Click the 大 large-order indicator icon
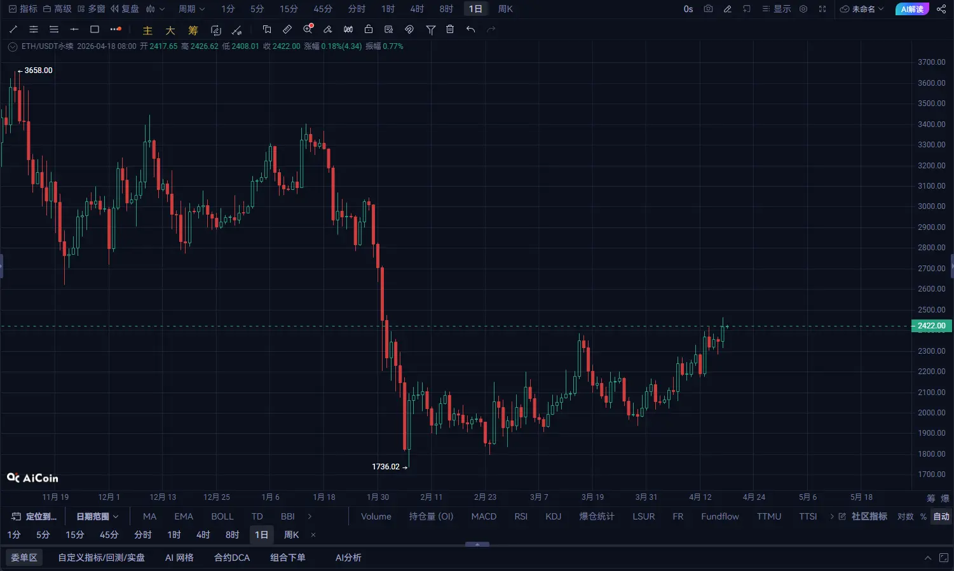 coord(170,30)
